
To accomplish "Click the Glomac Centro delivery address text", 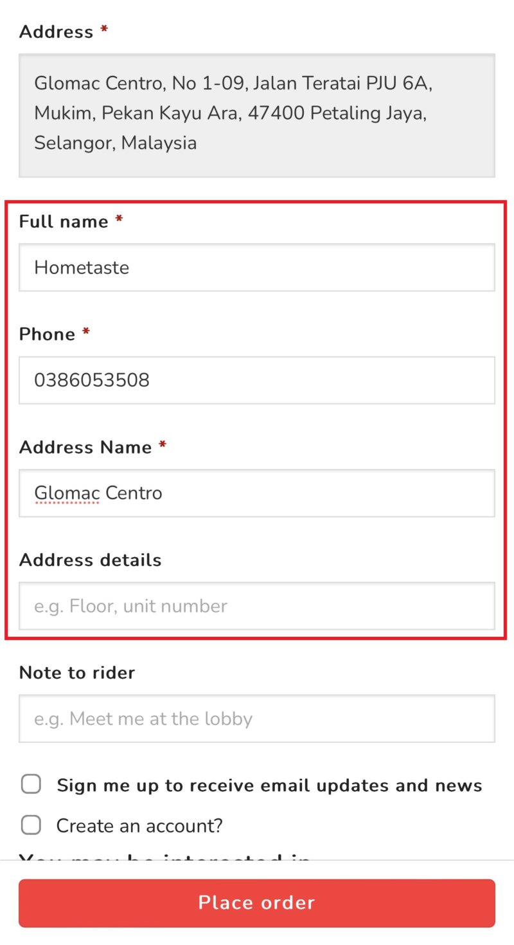I will [x=235, y=113].
